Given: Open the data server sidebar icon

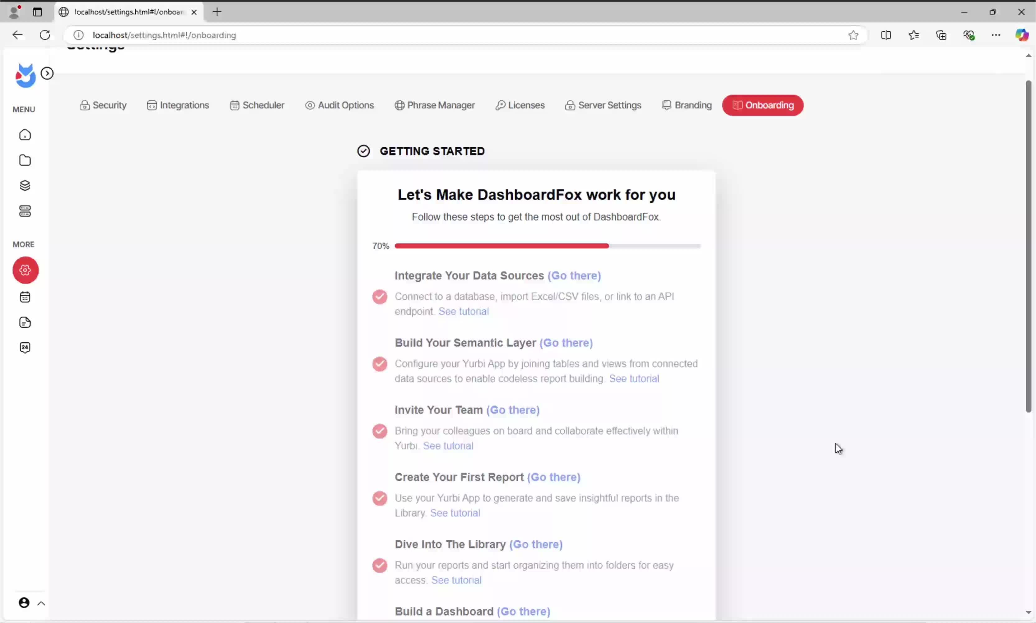Looking at the screenshot, I should pyautogui.click(x=25, y=211).
